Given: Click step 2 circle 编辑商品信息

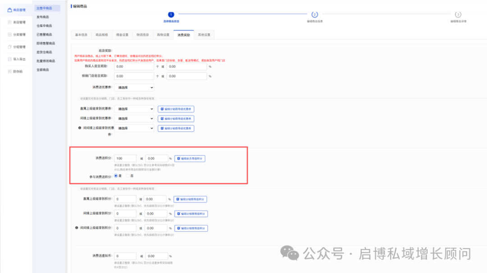Looking at the screenshot, I should [x=314, y=14].
